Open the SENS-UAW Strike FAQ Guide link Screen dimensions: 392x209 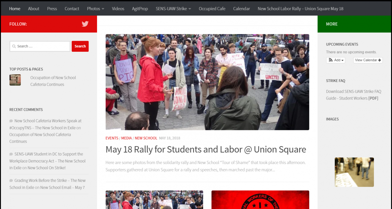pos(353,95)
